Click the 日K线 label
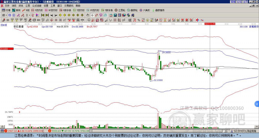The height and width of the screenshot is (138, 259). pos(4,25)
